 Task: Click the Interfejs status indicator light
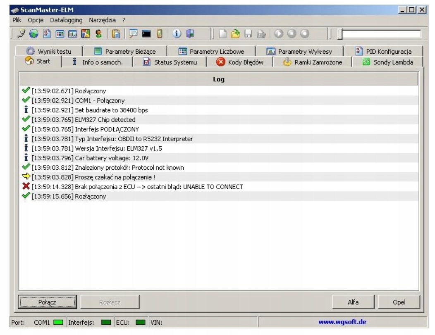coord(106,322)
